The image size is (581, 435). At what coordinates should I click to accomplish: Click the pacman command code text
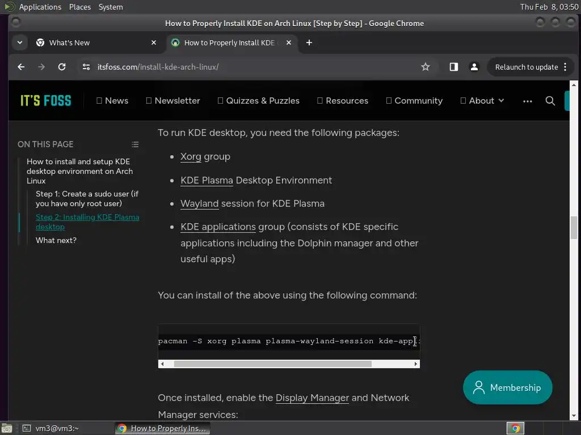[x=288, y=341]
